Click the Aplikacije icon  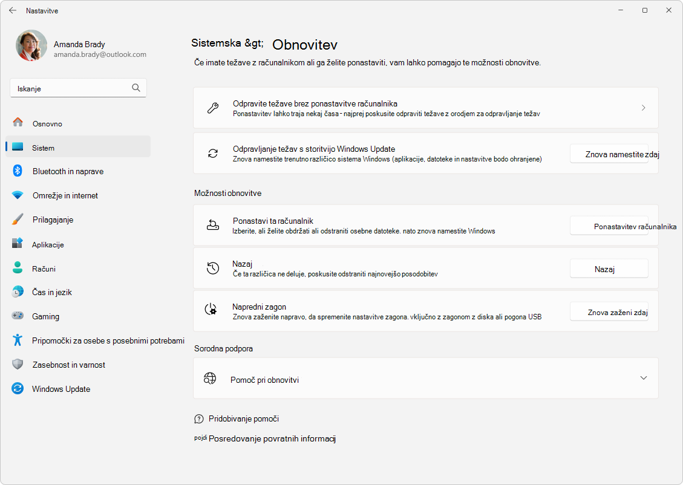[x=18, y=243]
